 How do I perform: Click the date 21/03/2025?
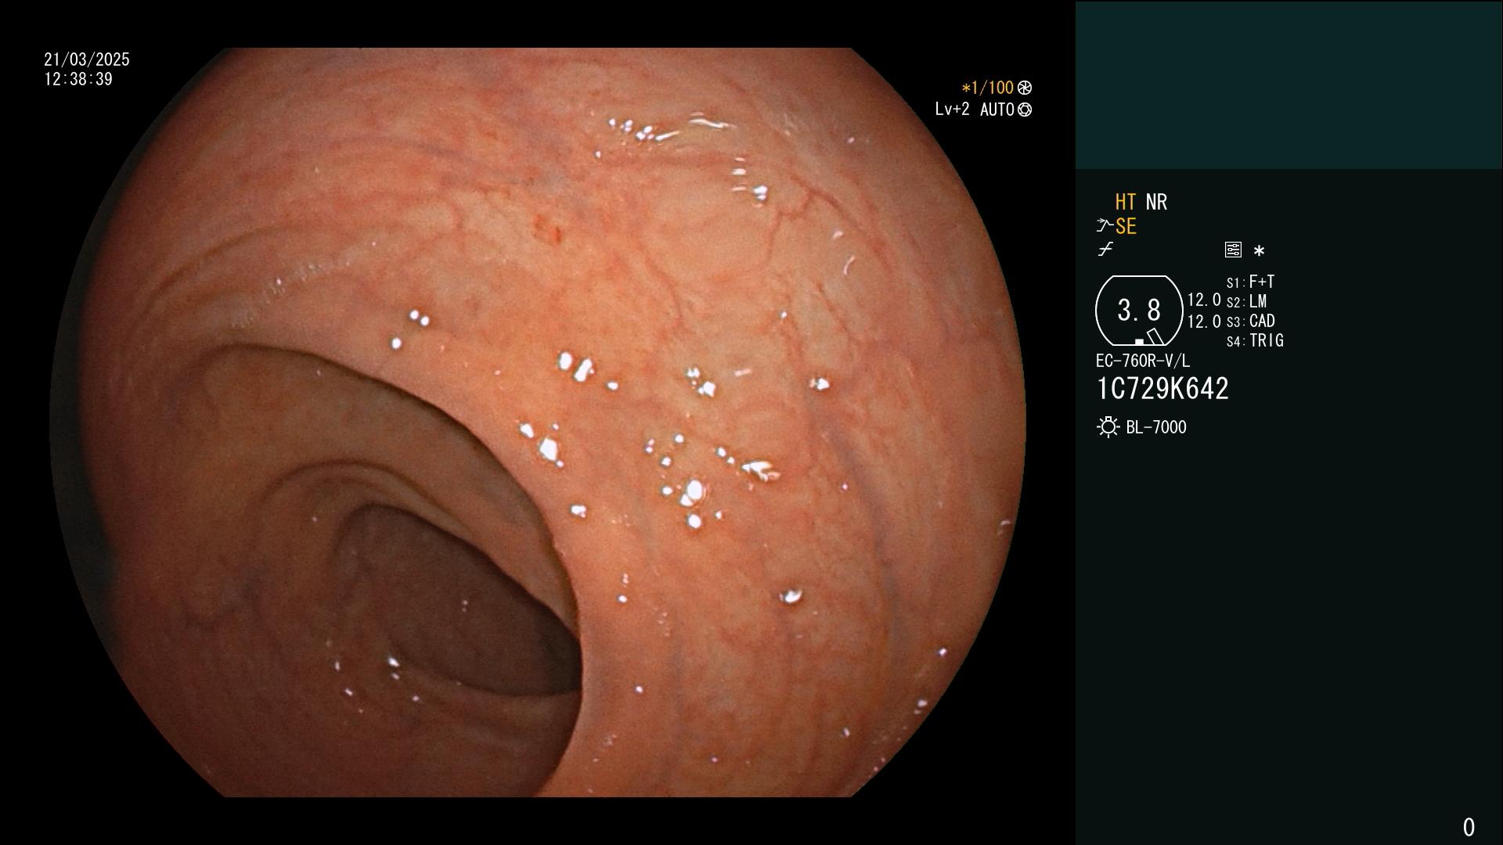pyautogui.click(x=87, y=59)
